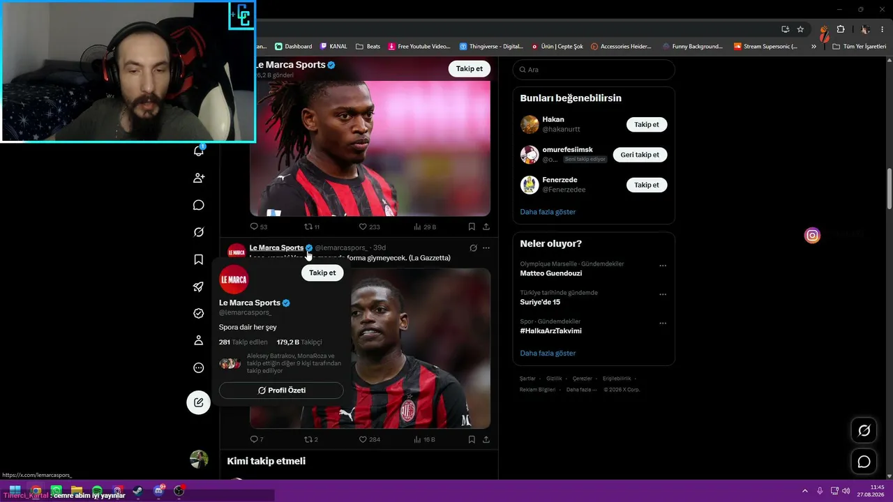Viewport: 893px width, 502px height.
Task: Show hidden bookmarks with the overflow chevron
Action: tap(813, 47)
